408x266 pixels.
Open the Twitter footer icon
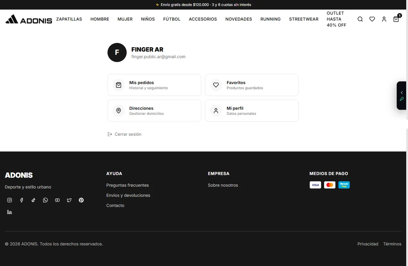[69, 200]
